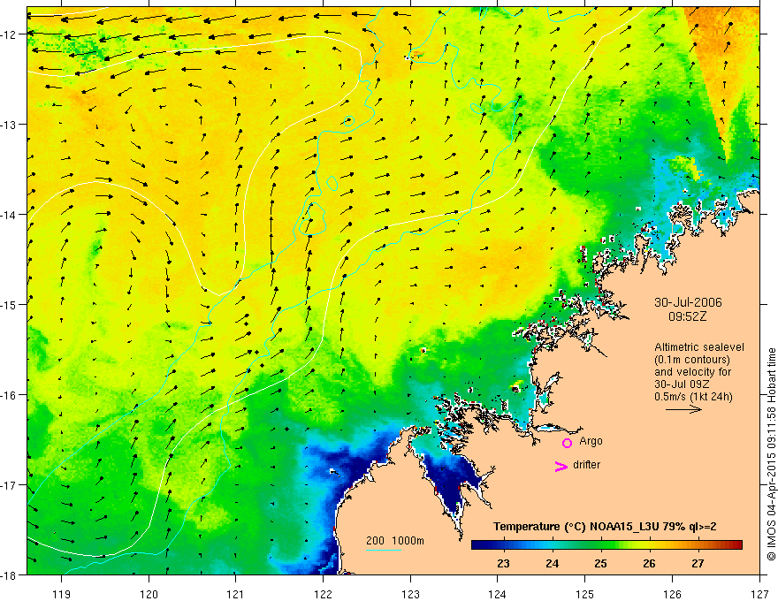Click the 0.5m/s velocity scale arrow
778x601 pixels.
[x=683, y=409]
